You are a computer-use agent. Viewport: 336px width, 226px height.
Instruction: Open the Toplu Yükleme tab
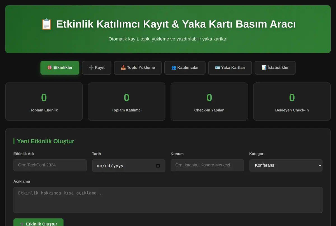(x=138, y=68)
